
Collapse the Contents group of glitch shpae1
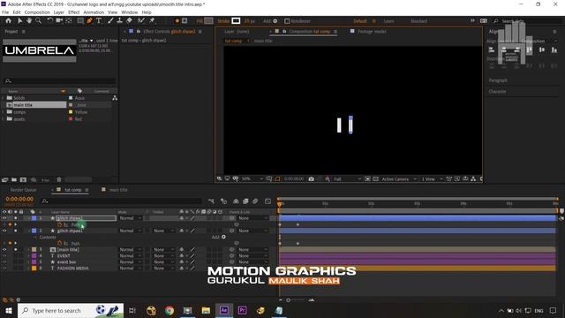point(35,238)
